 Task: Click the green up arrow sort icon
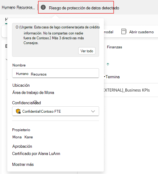(108, 64)
